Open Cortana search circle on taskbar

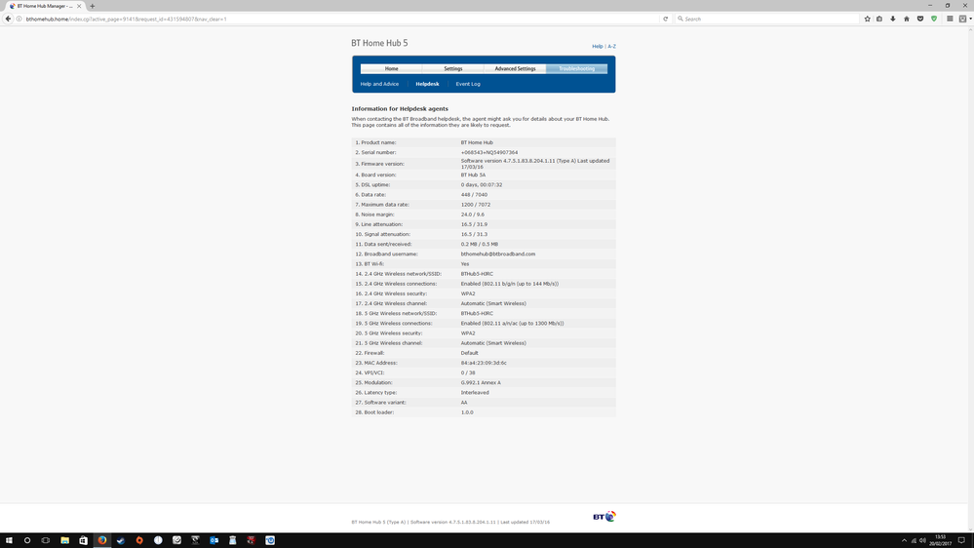(x=27, y=540)
